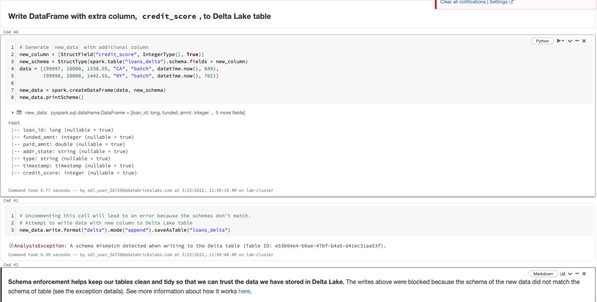Screen dimensions: 597x302
Task: Open the 'here' schema enforcement link
Action: [x=244, y=291]
